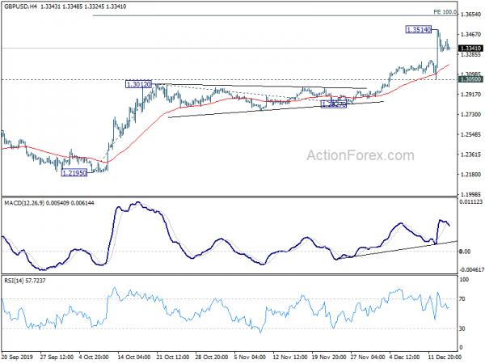The width and height of the screenshot is (485, 364).
Task: Click the 1.30120 price label
Action: [x=138, y=84]
